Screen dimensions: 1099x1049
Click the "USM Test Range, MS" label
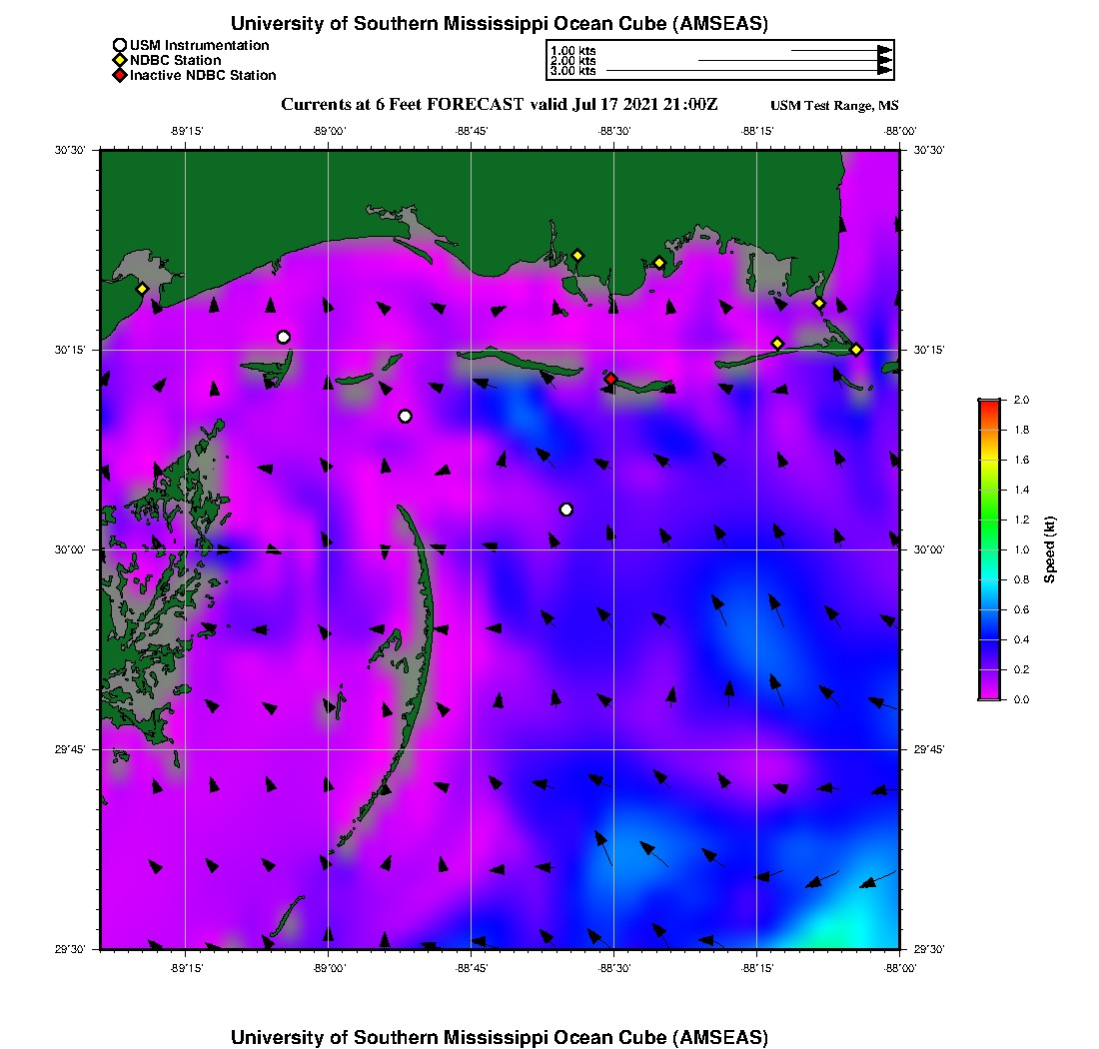click(834, 106)
